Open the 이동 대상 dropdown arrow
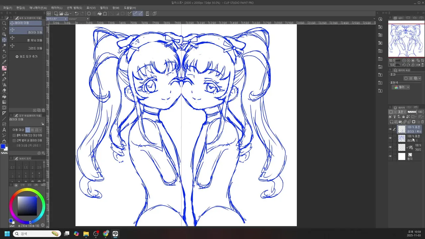Screen dimensions: 425x239 [x=41, y=130]
